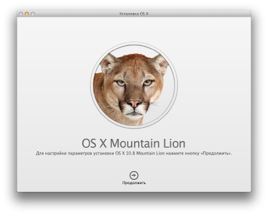Click the Продолжить label under the arrow

pos(134,183)
